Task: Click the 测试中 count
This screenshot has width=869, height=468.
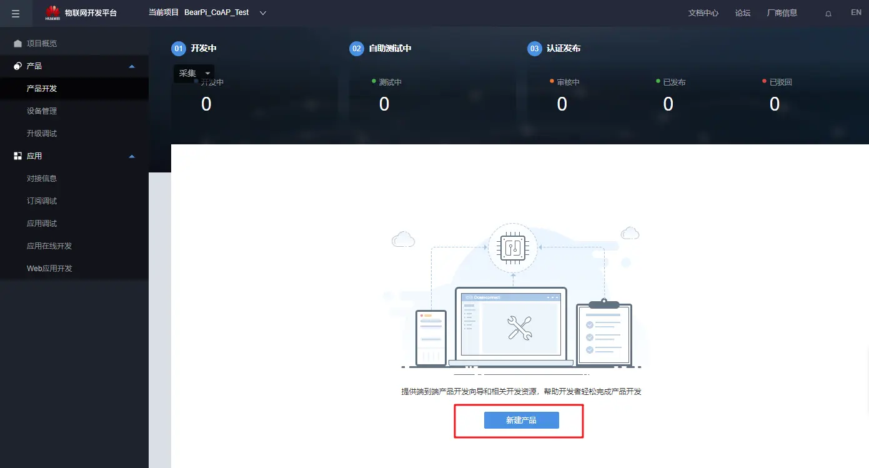Action: click(x=384, y=104)
